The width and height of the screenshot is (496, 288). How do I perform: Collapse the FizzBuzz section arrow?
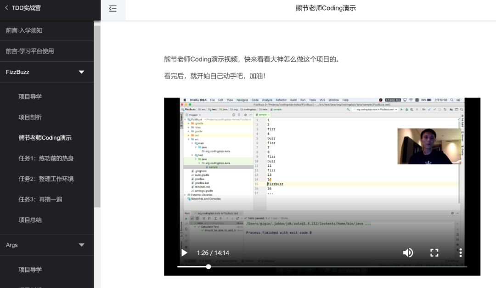(82, 72)
